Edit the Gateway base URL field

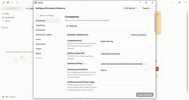pos(124,54)
